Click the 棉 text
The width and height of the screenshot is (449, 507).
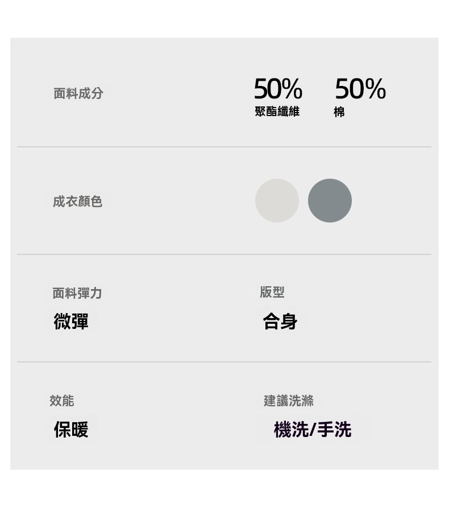pos(339,112)
